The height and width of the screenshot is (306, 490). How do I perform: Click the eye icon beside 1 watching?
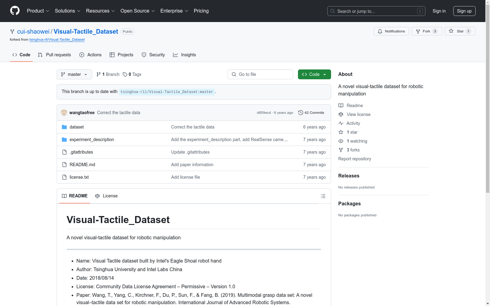341,141
